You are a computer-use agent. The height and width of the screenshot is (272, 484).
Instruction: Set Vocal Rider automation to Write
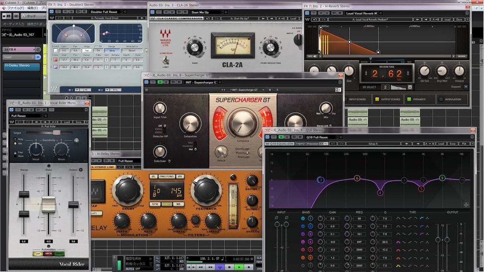49,254
